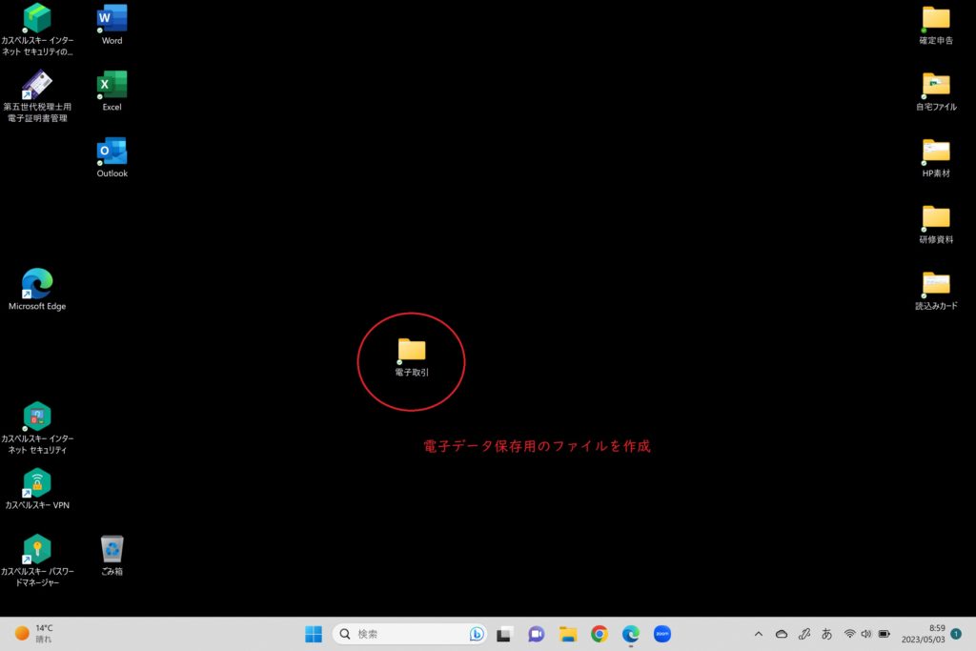Open the clock and date flyout

923,634
